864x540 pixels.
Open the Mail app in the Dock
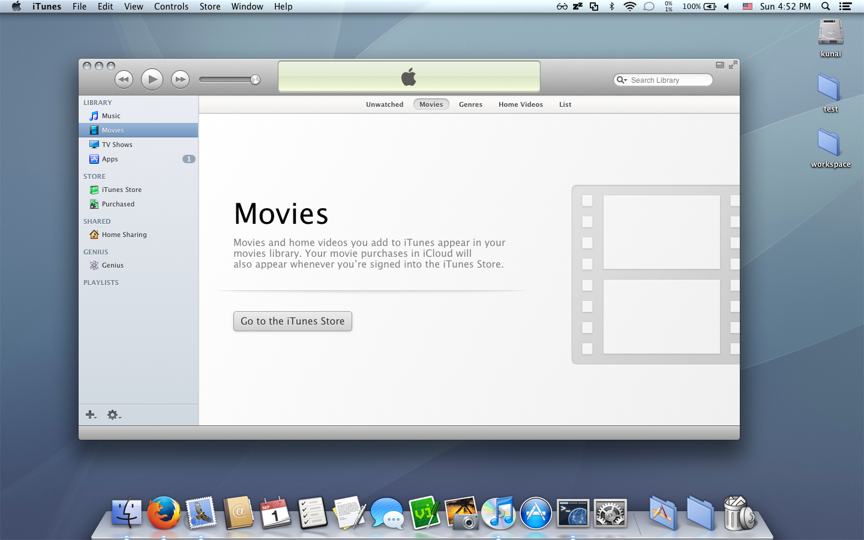pyautogui.click(x=201, y=514)
